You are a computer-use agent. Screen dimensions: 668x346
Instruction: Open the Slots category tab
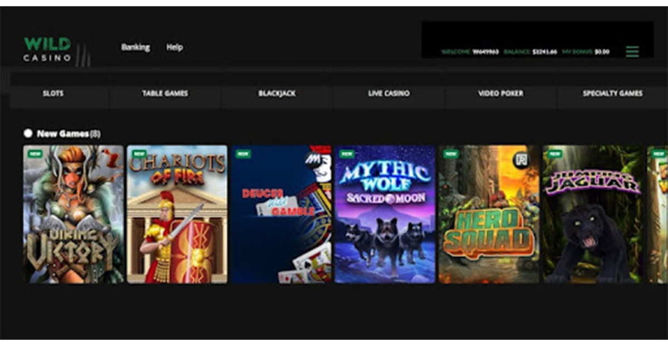(53, 93)
